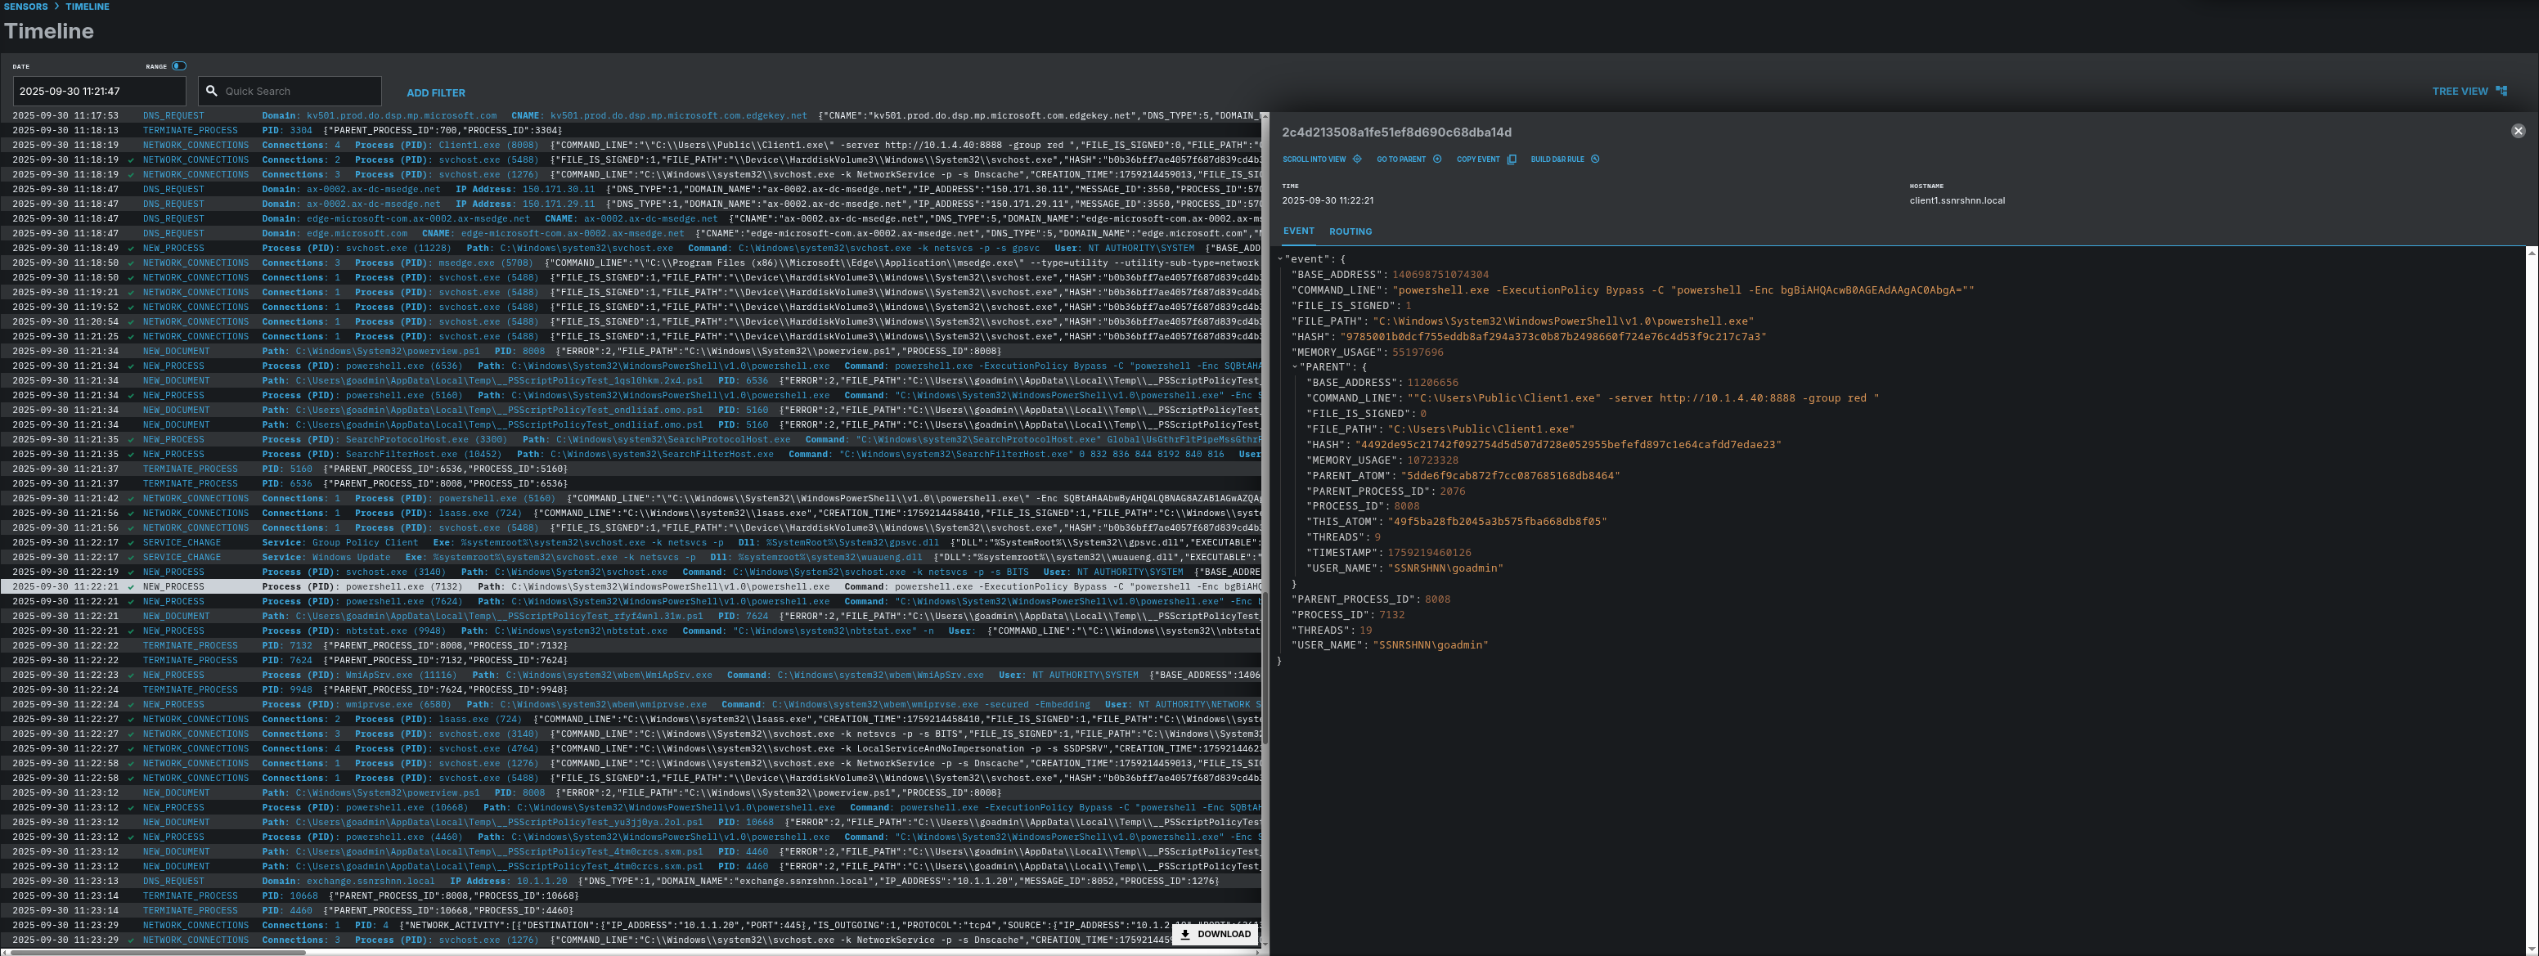Select the Event tab
The height and width of the screenshot is (956, 2539).
point(1297,231)
